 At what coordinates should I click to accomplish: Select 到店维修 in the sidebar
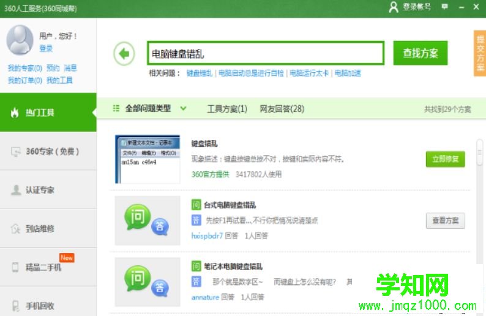pos(48,229)
